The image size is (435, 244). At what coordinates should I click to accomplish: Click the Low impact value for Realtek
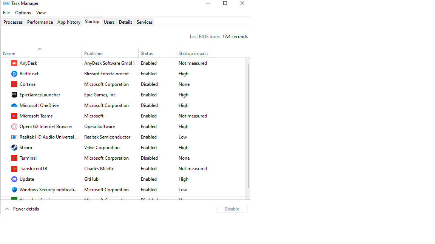point(183,137)
